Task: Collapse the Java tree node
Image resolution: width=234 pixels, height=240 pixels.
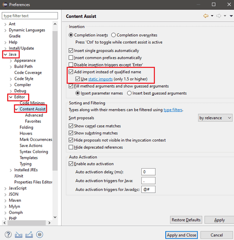Action: (x=5, y=55)
